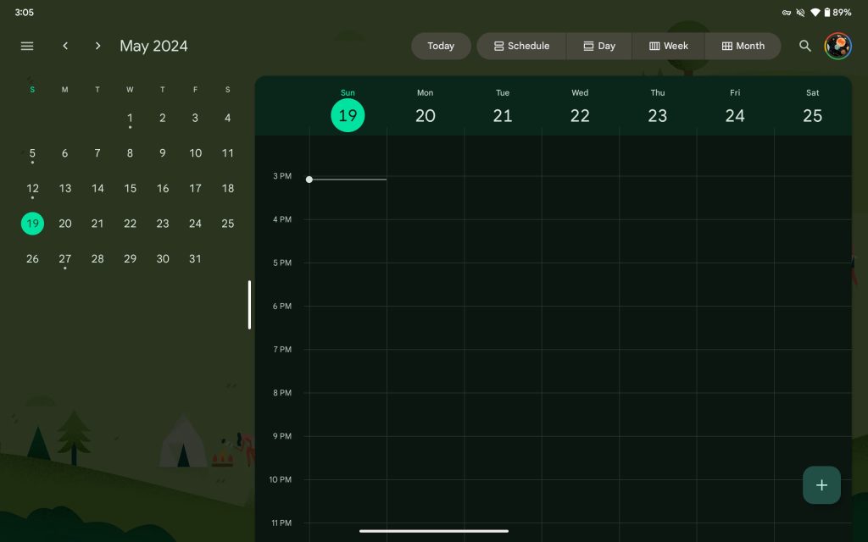Jump to Today
This screenshot has width=868, height=542.
(441, 46)
